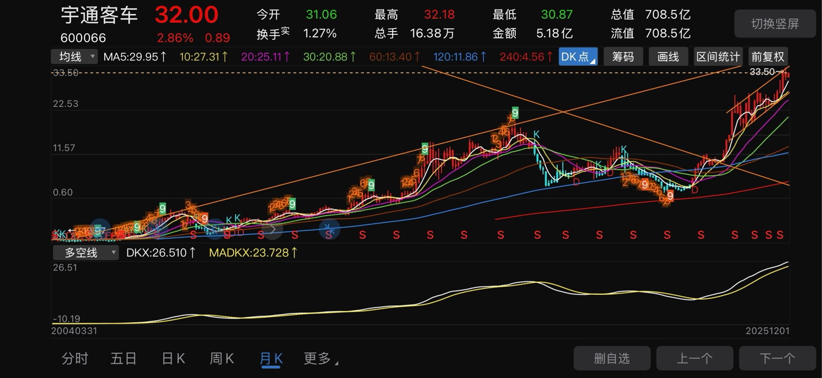Viewport: 822px width, 378px height.
Task: Tap the MA60 value 60:13.40
Action: point(394,57)
